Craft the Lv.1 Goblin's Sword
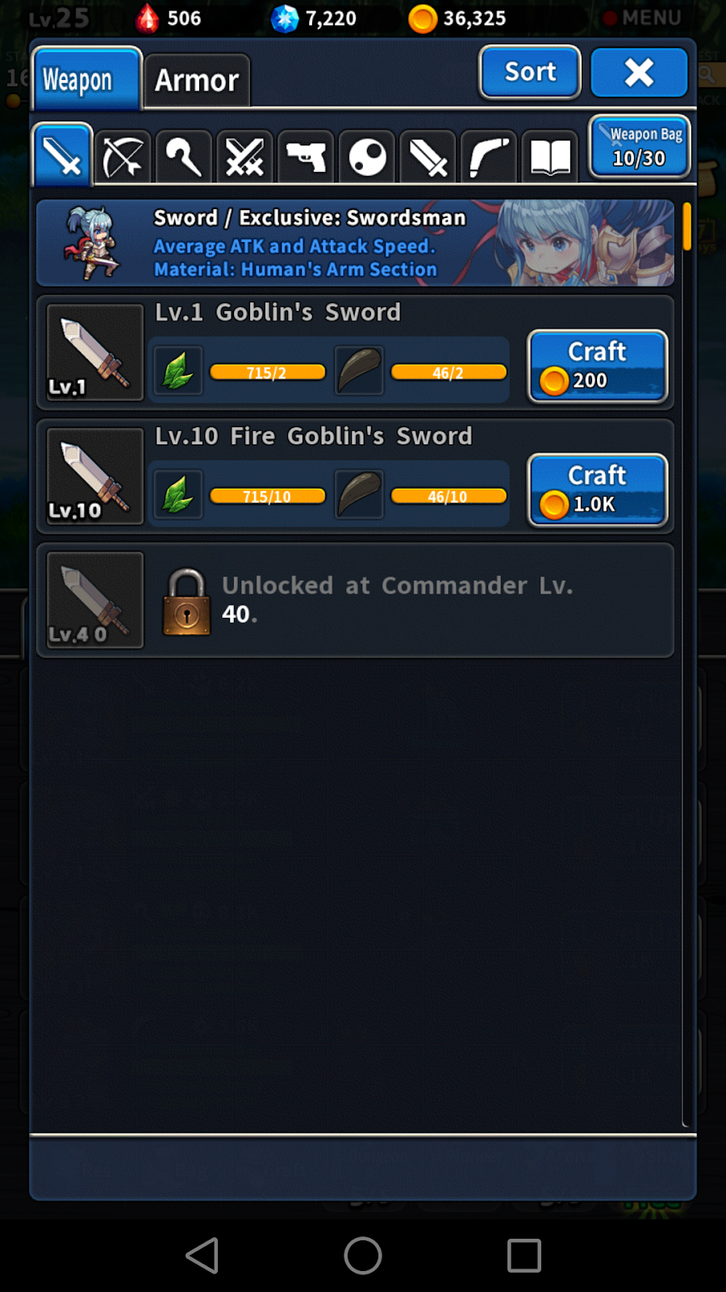The width and height of the screenshot is (726, 1292). click(x=598, y=366)
